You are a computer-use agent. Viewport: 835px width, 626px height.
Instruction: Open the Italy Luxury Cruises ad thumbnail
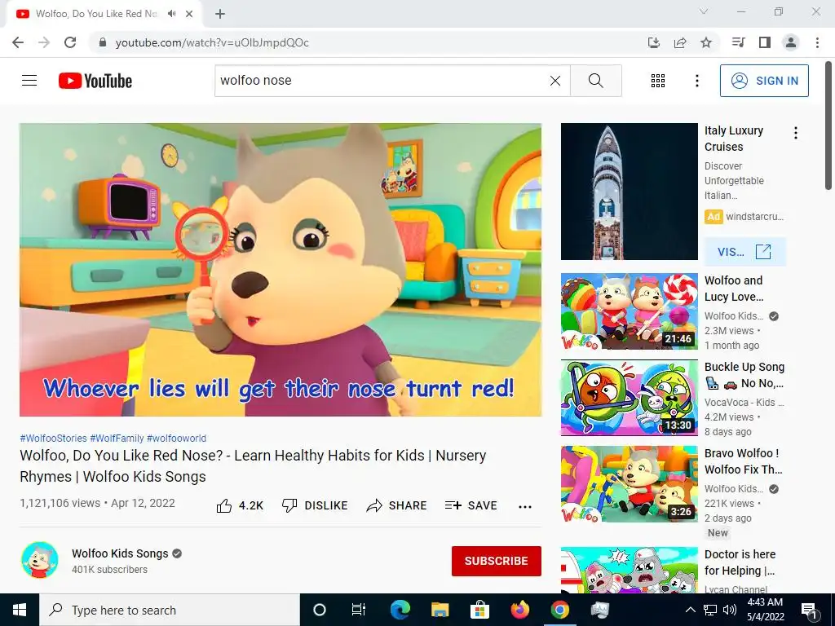pos(629,192)
